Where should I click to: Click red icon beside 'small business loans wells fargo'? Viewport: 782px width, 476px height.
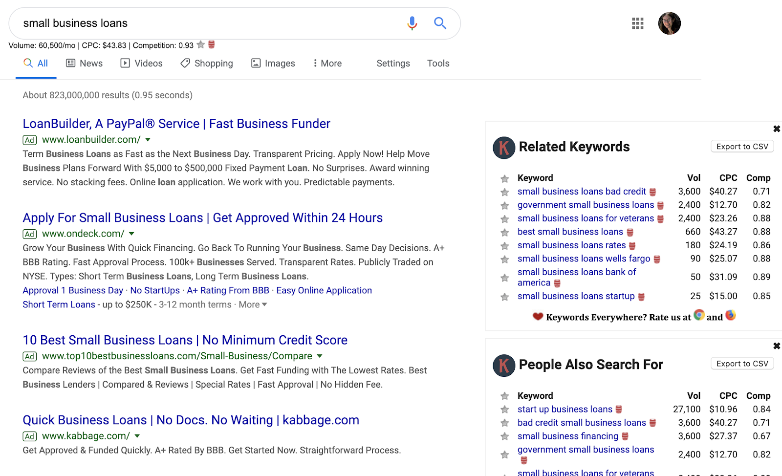tap(657, 259)
